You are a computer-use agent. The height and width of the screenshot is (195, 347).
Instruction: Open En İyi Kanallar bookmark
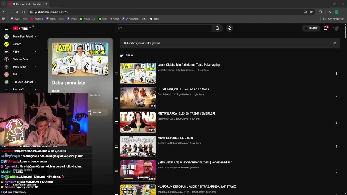[134, 19]
